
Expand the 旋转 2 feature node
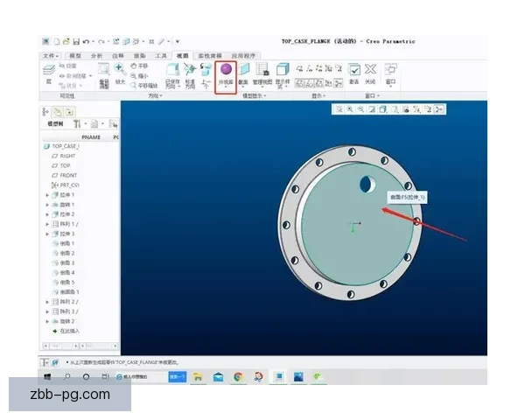pyautogui.click(x=47, y=321)
